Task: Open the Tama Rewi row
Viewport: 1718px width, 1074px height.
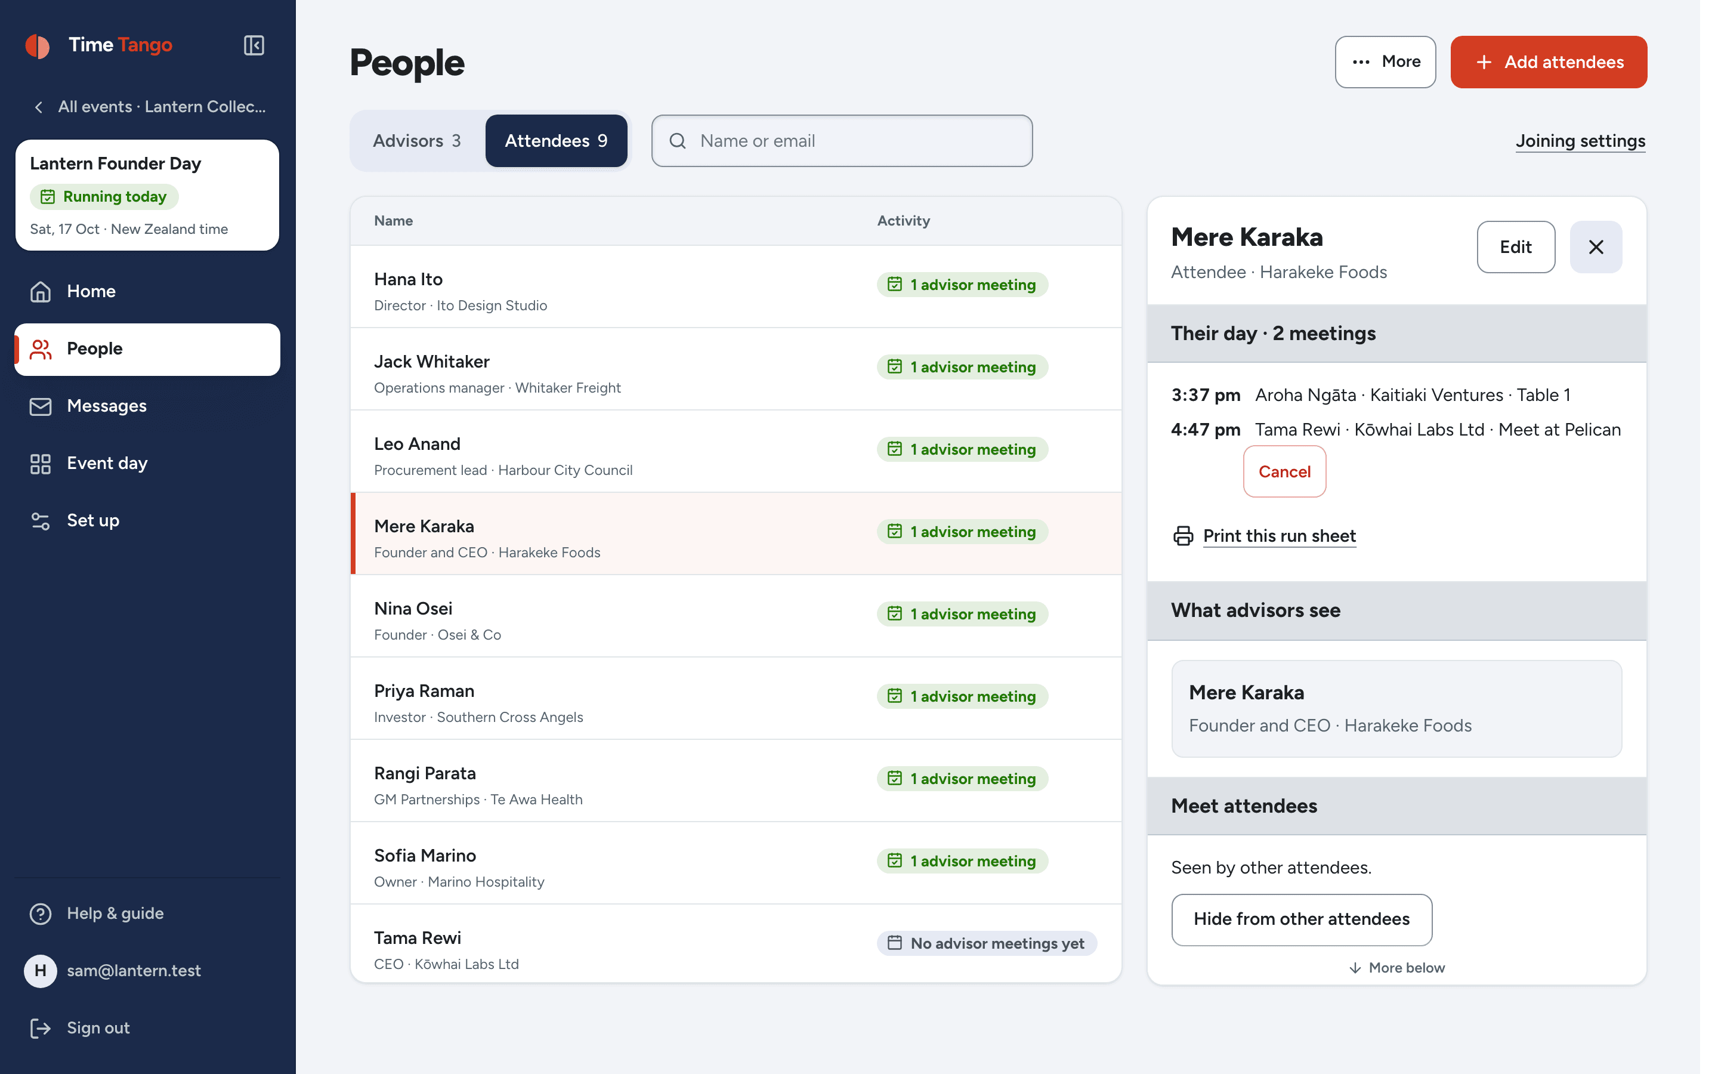Action: pos(736,944)
